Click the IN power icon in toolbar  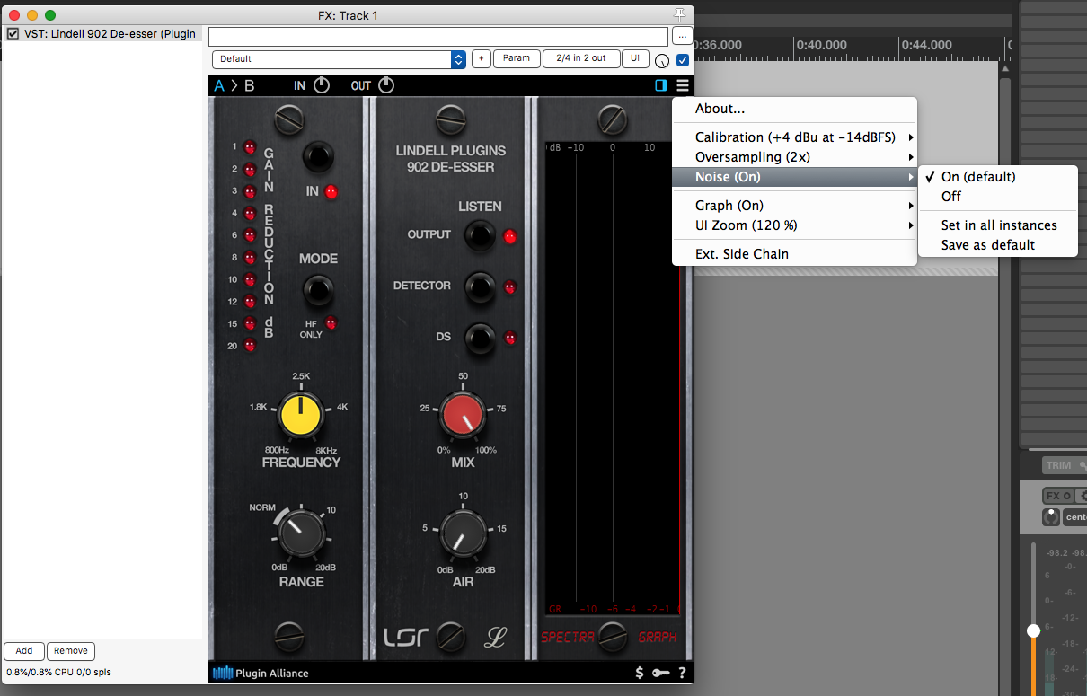(x=321, y=85)
